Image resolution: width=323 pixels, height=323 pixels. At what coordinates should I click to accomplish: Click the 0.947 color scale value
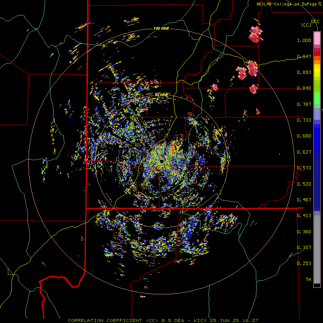[304, 56]
